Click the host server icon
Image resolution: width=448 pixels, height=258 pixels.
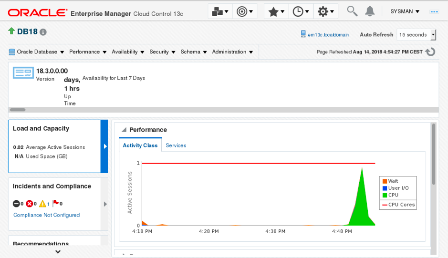[303, 34]
